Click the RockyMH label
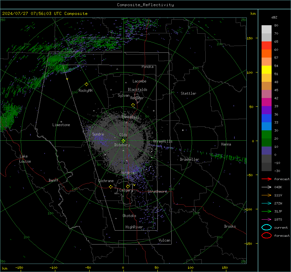The height and width of the screenshot is (272, 291). coord(85,91)
